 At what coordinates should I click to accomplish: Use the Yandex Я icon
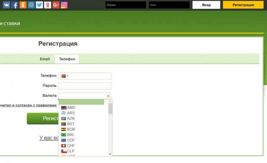tap(47, 5)
